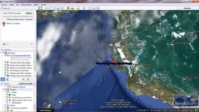Expand the Deportes marinos layer node

click(5, 87)
